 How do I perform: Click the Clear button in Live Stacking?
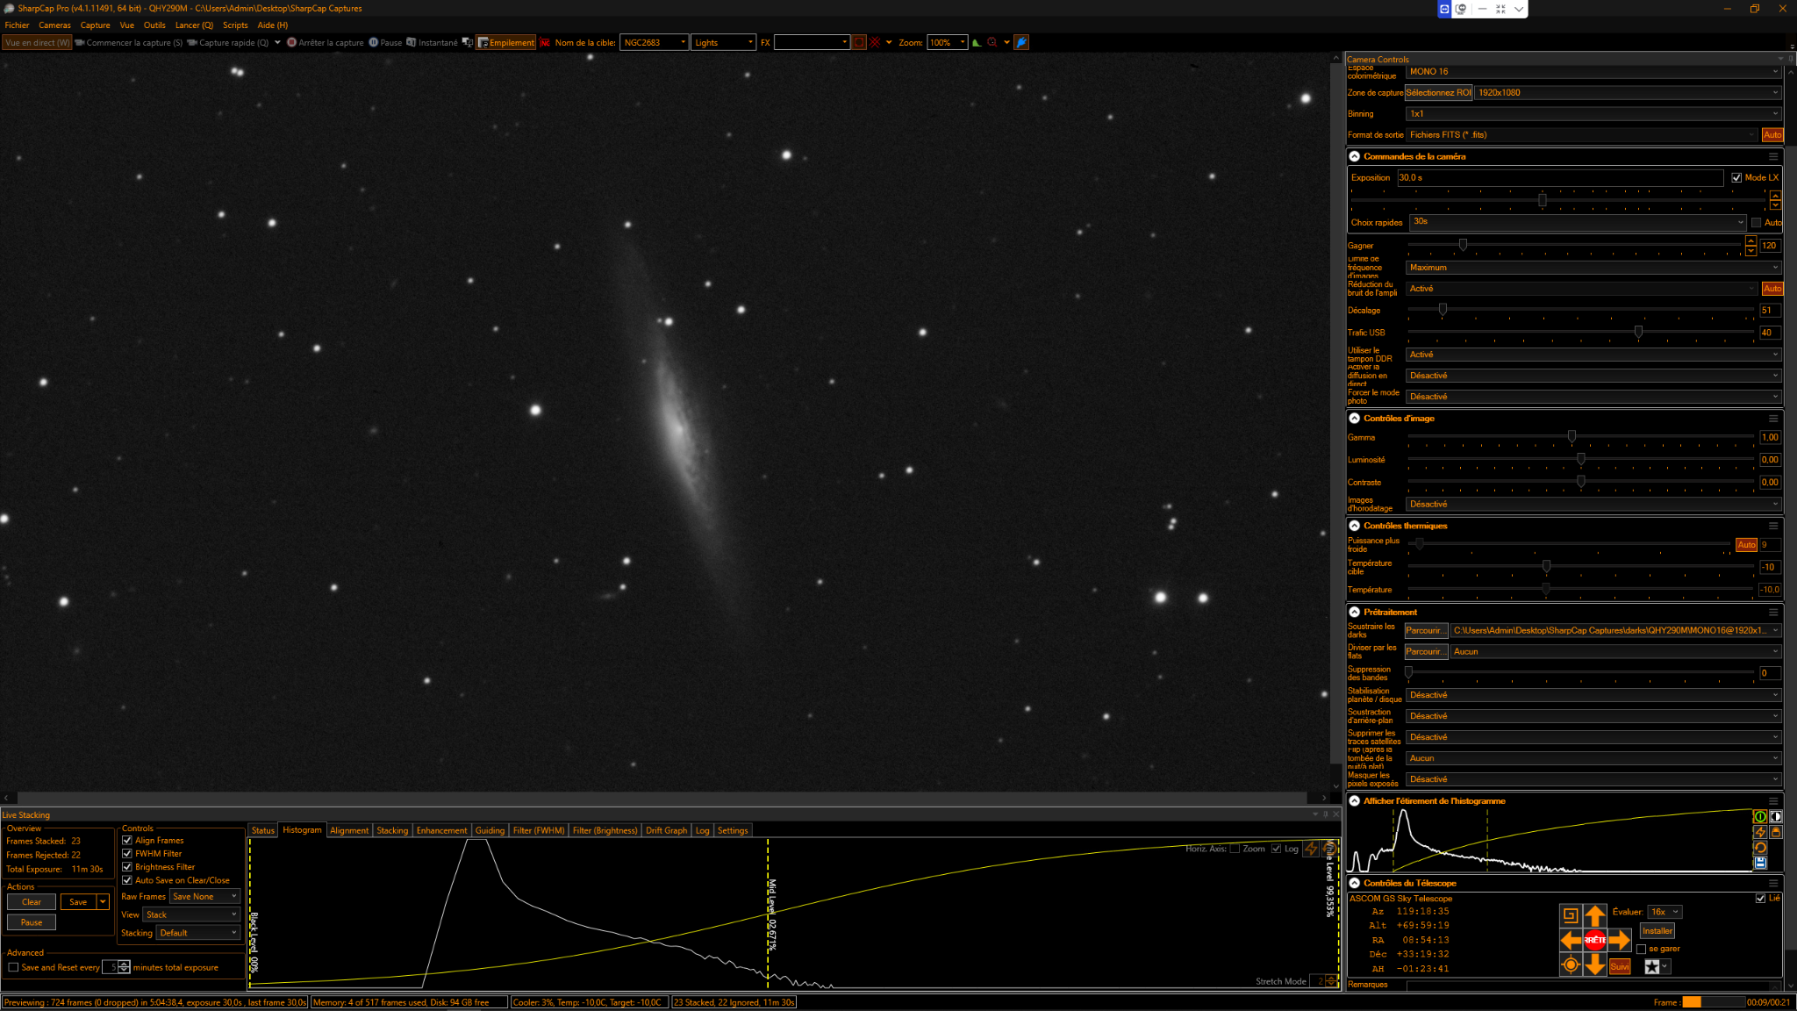32,902
